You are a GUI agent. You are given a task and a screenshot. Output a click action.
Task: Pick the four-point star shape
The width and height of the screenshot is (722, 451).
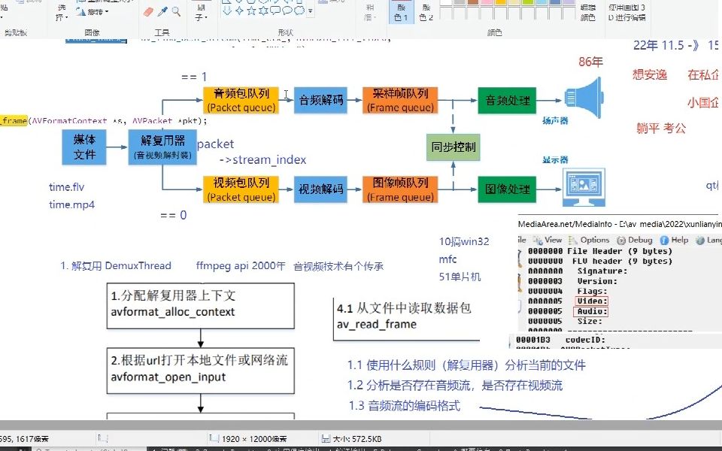(x=239, y=11)
